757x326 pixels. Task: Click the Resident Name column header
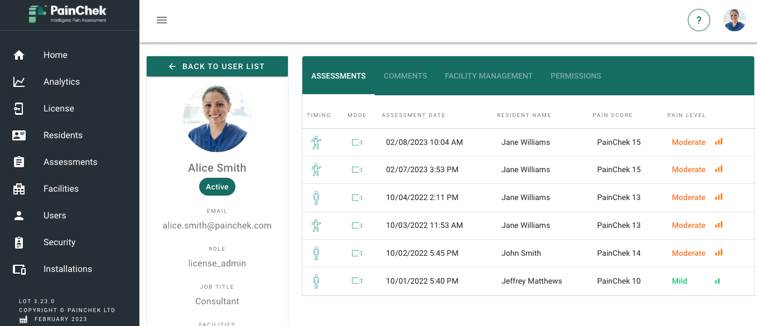tap(524, 115)
